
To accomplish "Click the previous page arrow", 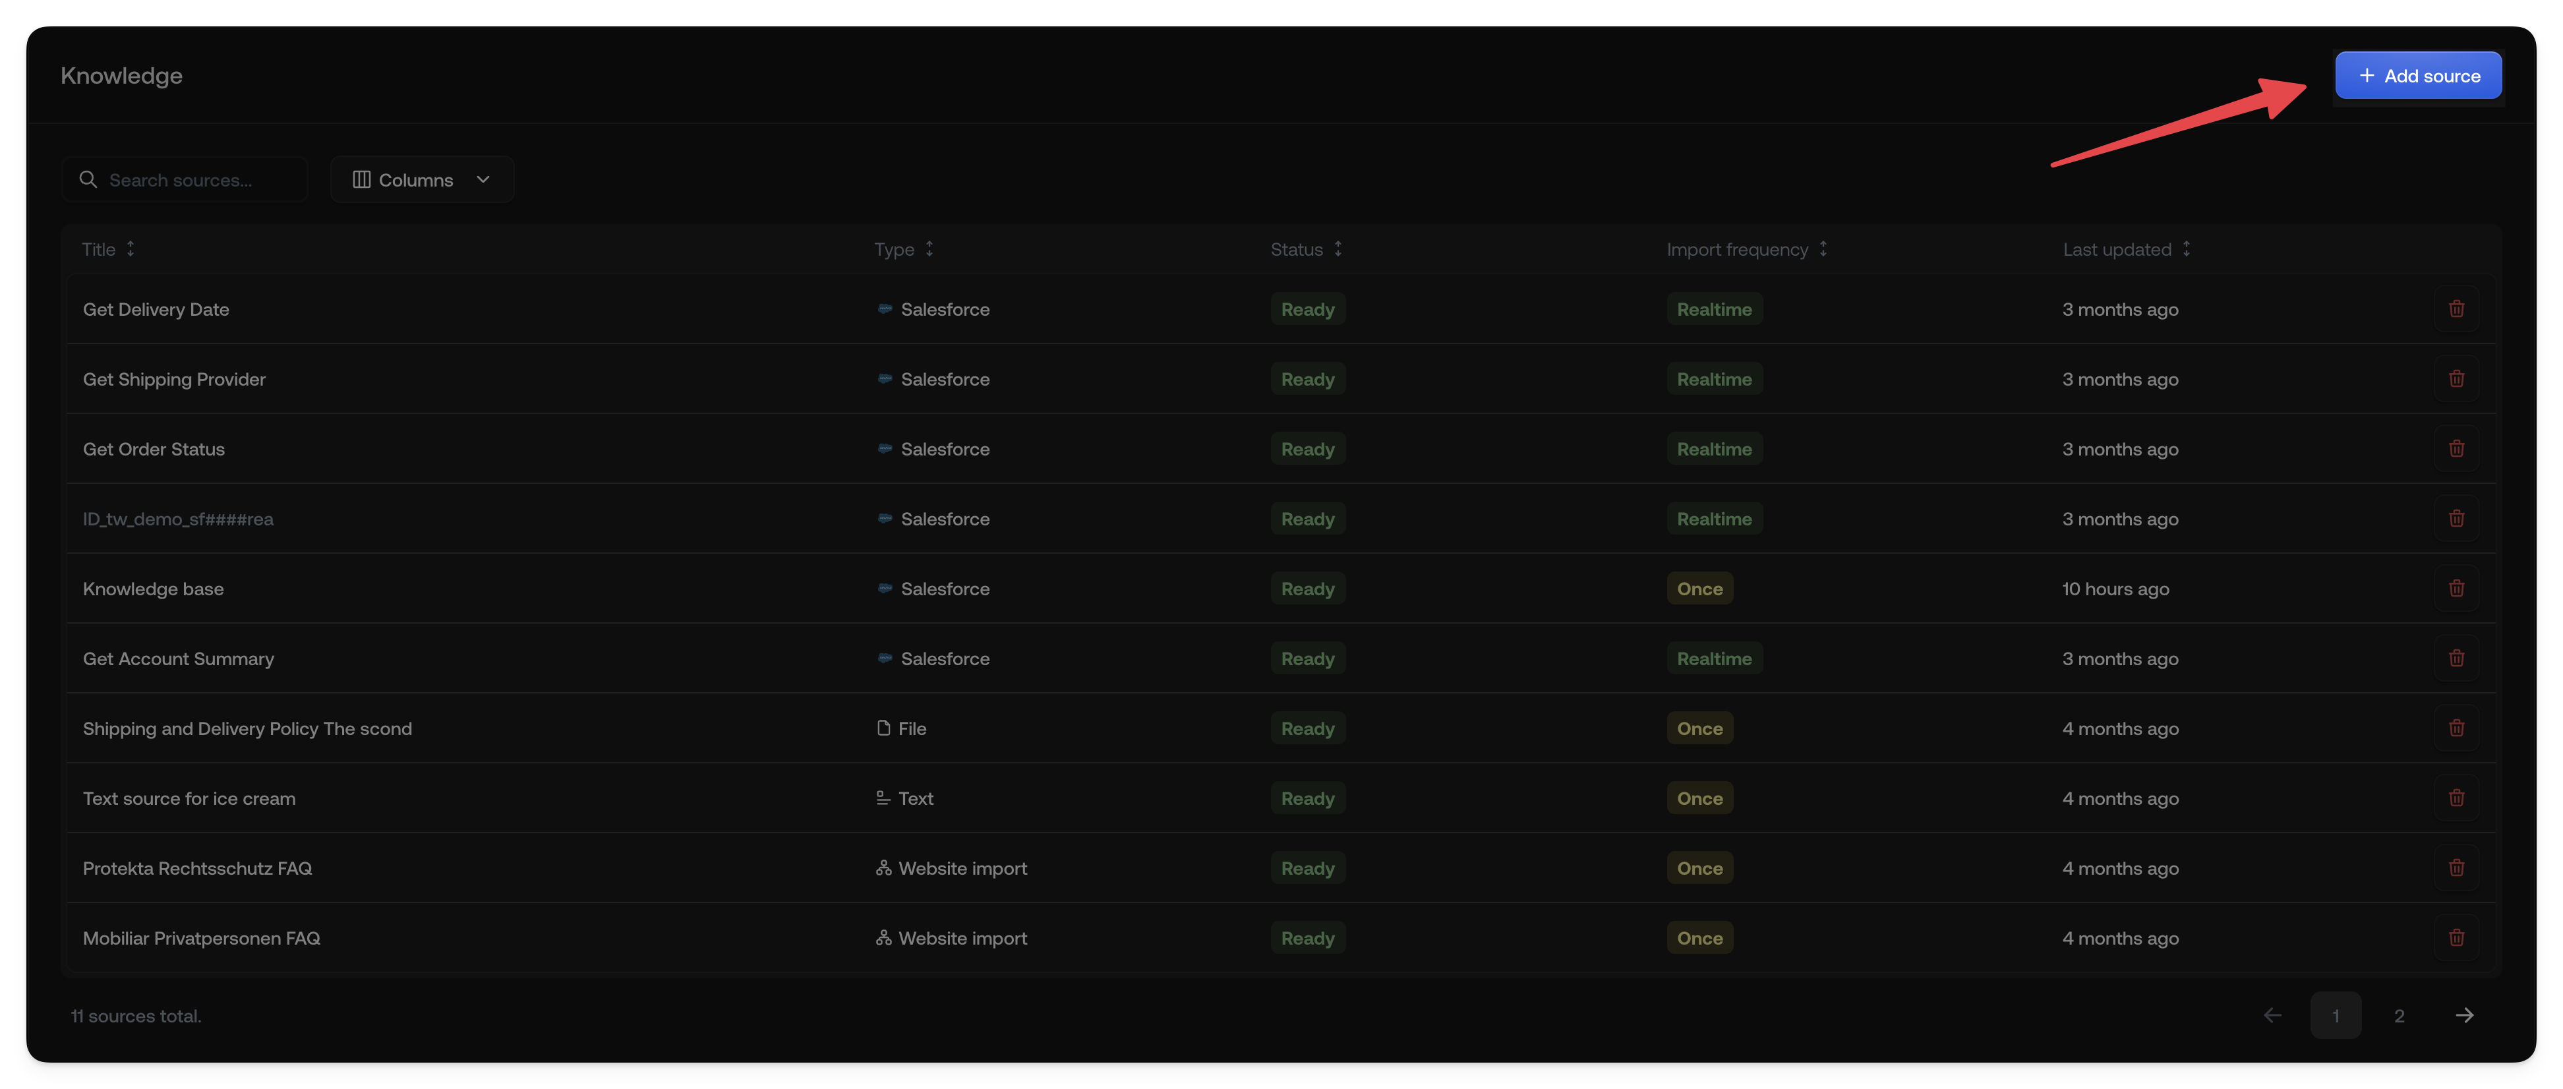I will pyautogui.click(x=2272, y=1015).
